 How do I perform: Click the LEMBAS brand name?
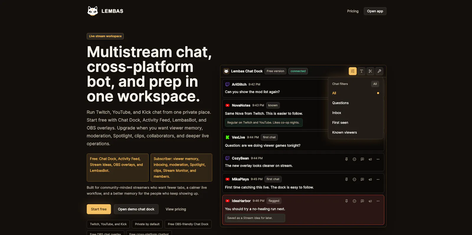pyautogui.click(x=112, y=11)
